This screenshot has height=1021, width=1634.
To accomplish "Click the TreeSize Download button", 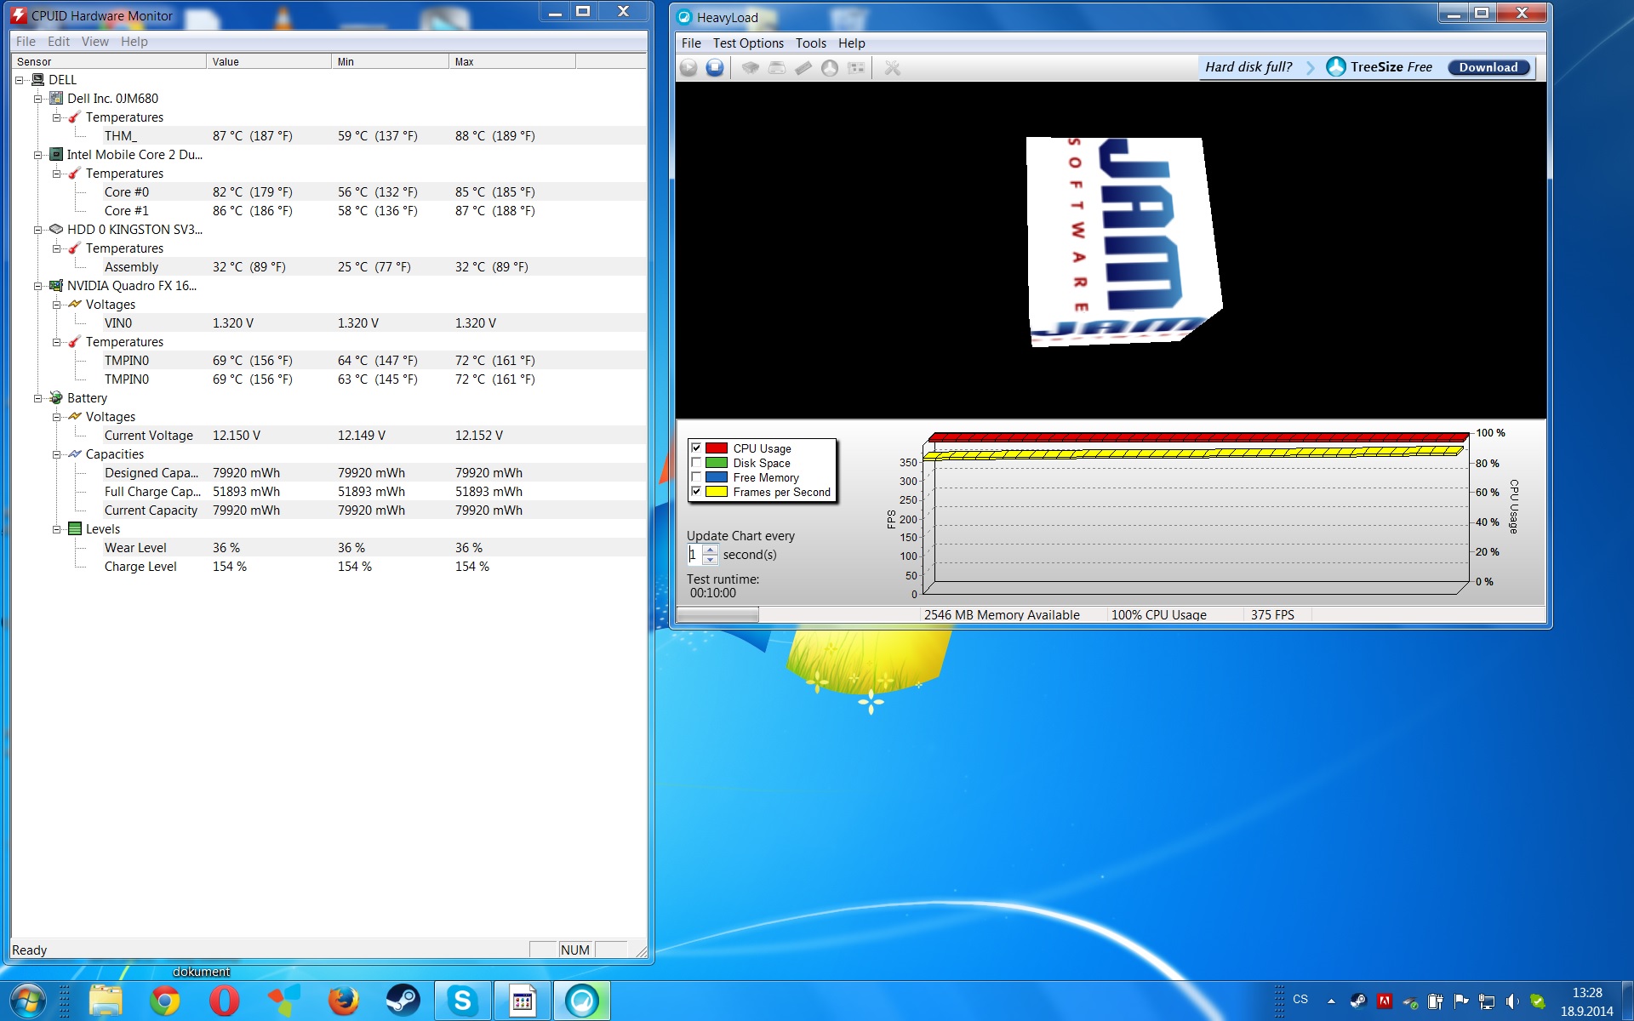I will [1488, 67].
